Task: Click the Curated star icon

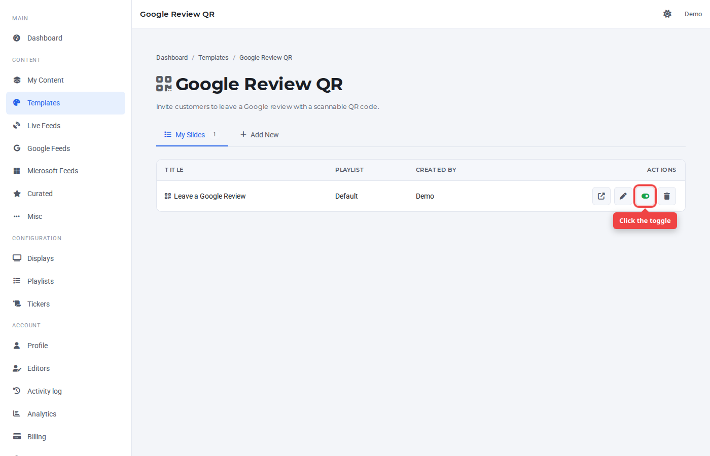Action: (17, 194)
